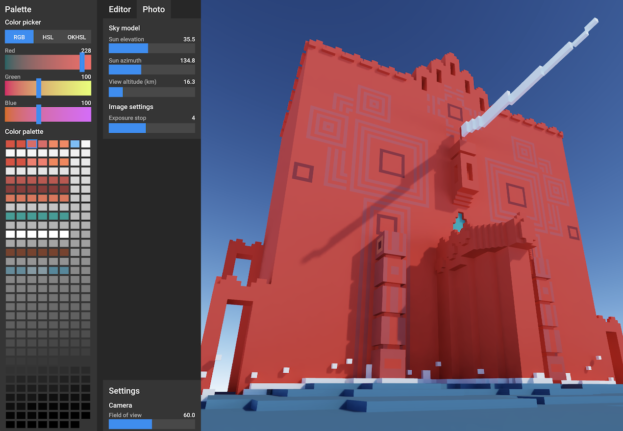
Task: Click the Exposure stop value 4
Action: [193, 118]
